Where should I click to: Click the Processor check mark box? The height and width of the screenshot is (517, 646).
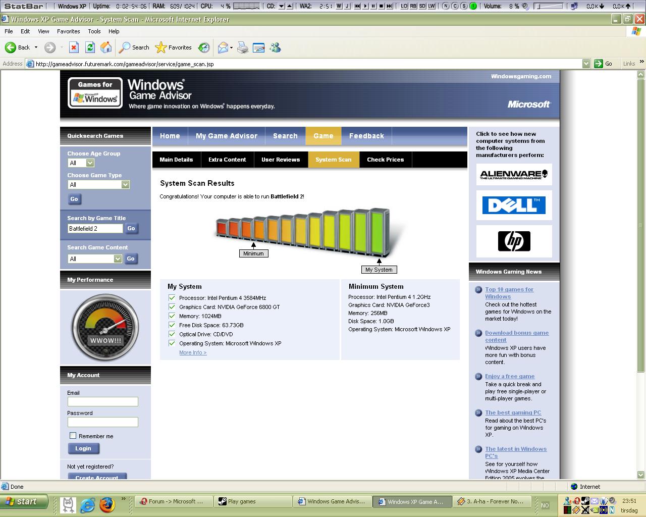[x=172, y=298]
